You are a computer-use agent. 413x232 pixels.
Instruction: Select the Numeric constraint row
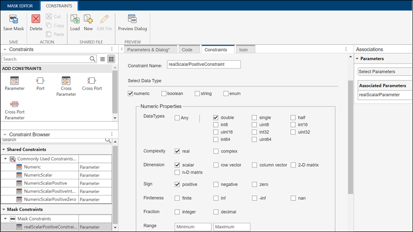click(56, 167)
